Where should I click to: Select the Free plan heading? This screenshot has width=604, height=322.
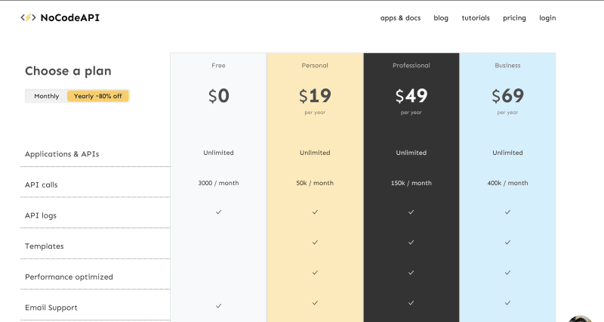coord(218,66)
